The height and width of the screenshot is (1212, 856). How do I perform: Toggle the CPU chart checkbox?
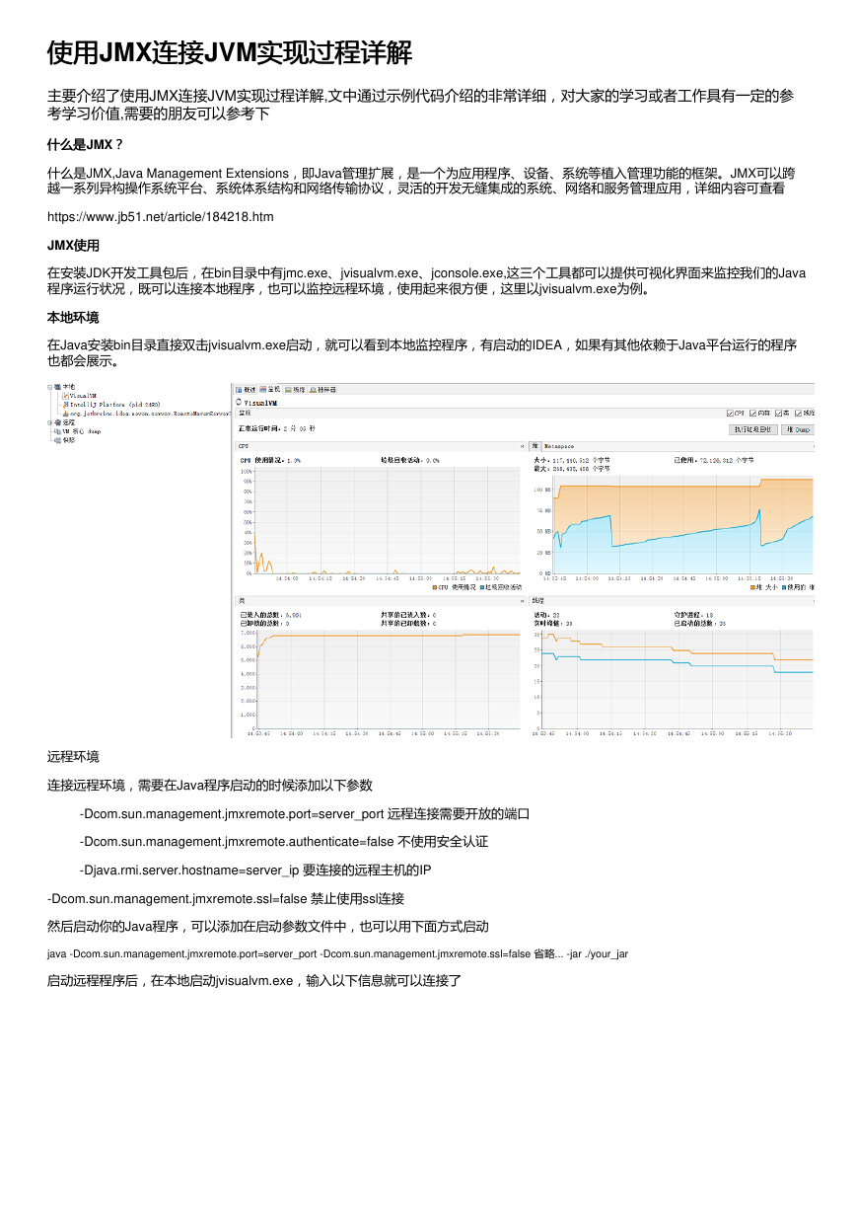pos(729,413)
